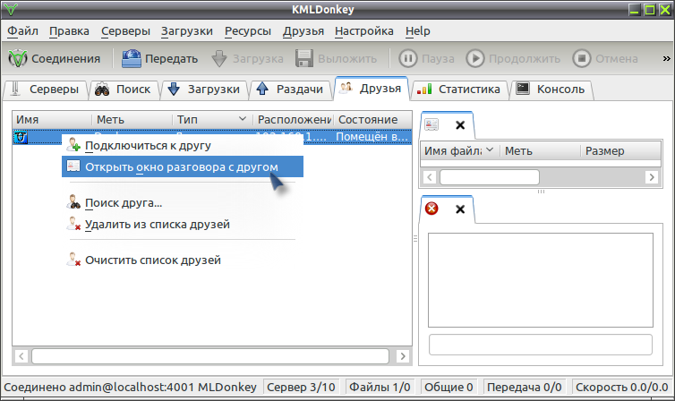Click the Скорость 0.0/0.0 status entry
Viewport: 675px width, 401px height.
pyautogui.click(x=622, y=388)
